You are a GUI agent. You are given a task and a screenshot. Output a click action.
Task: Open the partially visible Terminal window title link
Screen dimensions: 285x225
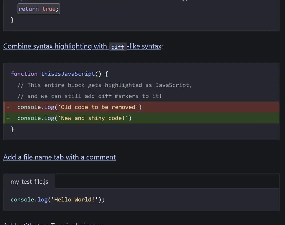pos(53,223)
